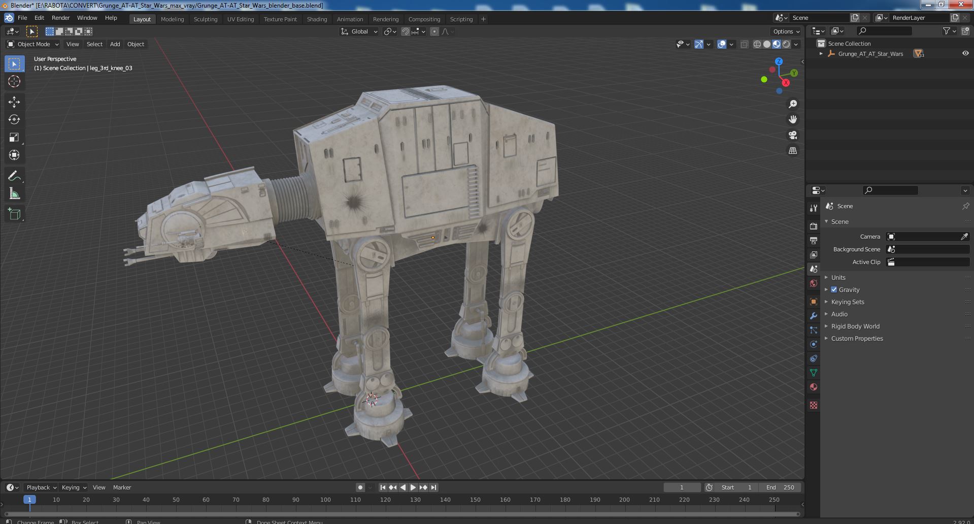
Task: Click the Start frame field
Action: (x=736, y=487)
